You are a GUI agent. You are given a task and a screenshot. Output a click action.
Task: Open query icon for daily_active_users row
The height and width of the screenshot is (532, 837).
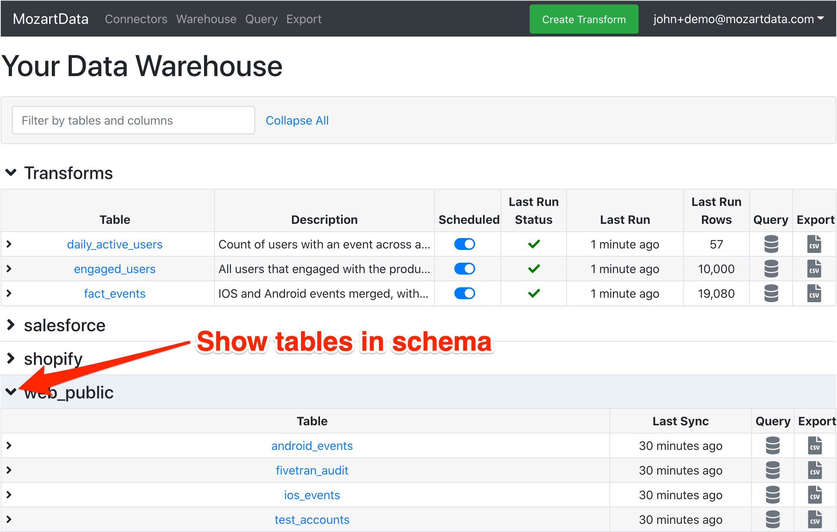(771, 244)
